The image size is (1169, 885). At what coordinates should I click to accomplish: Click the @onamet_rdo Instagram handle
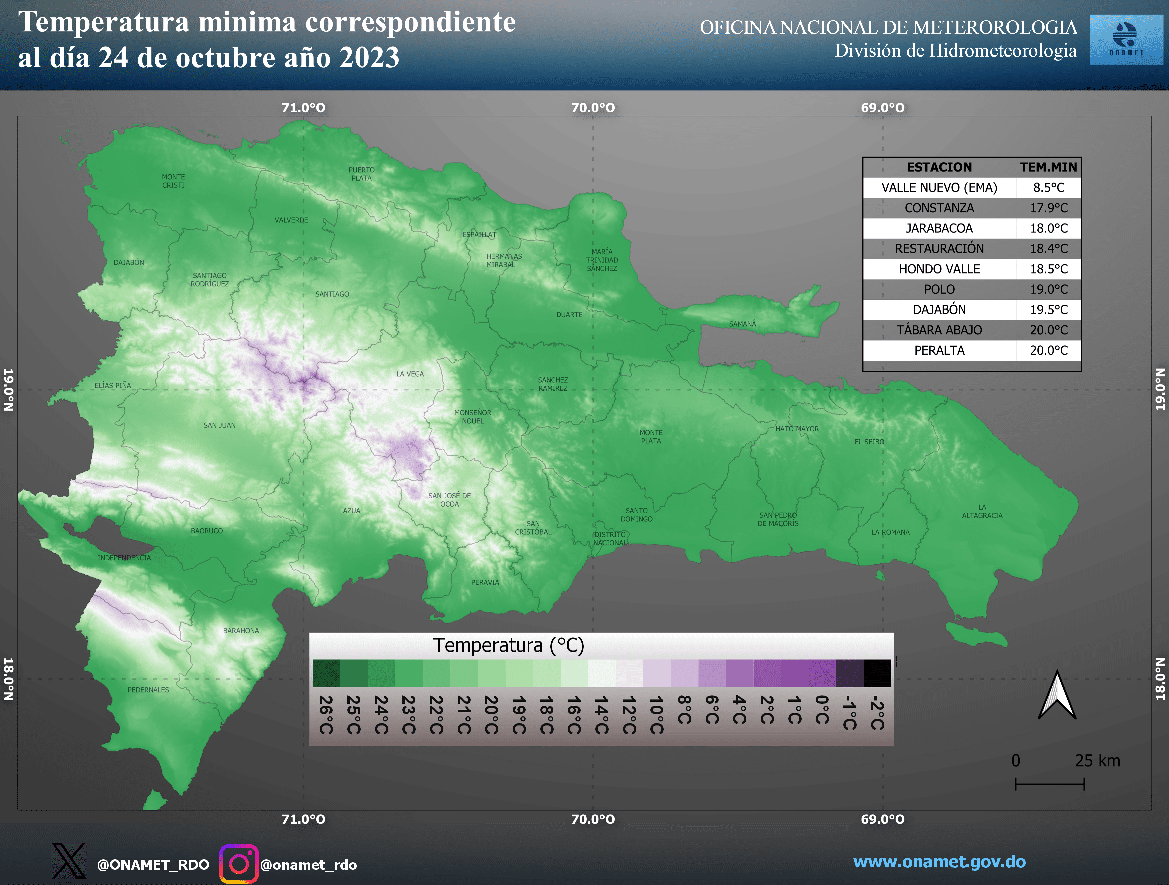309,865
